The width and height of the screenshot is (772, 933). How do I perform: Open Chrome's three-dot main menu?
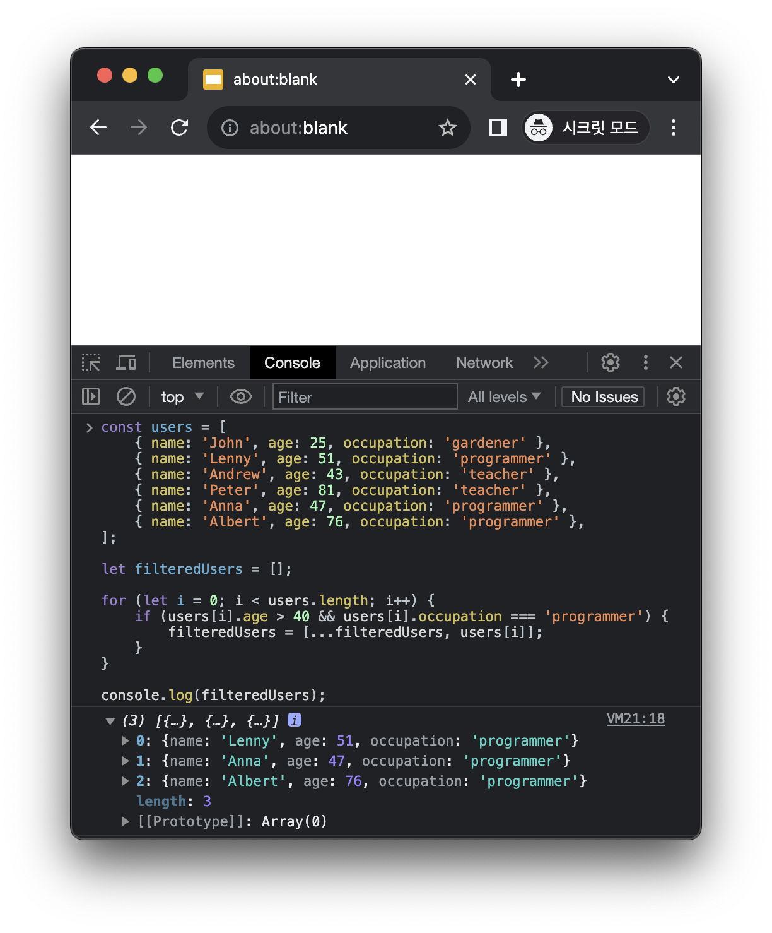674,128
